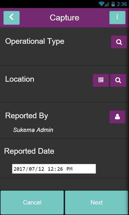Tap the Reported Date heading
Image resolution: width=129 pixels, height=215 pixels.
[29, 151]
